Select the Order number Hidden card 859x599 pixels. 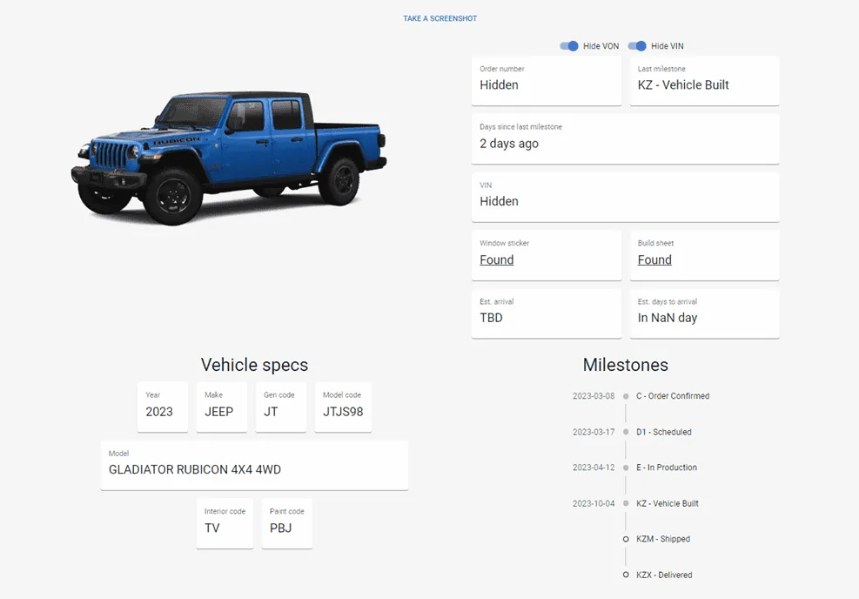(547, 81)
